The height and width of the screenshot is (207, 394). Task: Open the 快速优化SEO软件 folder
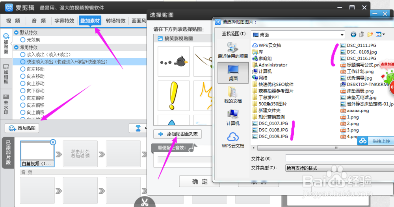273,84
